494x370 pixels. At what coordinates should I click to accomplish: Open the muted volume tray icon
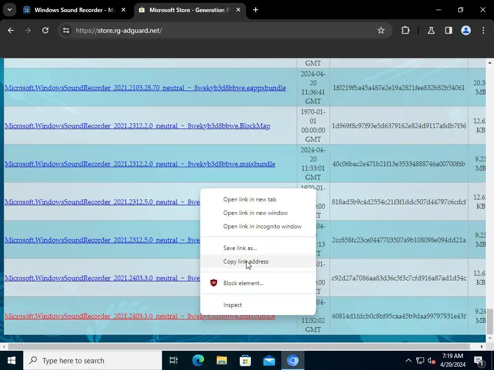(432, 360)
